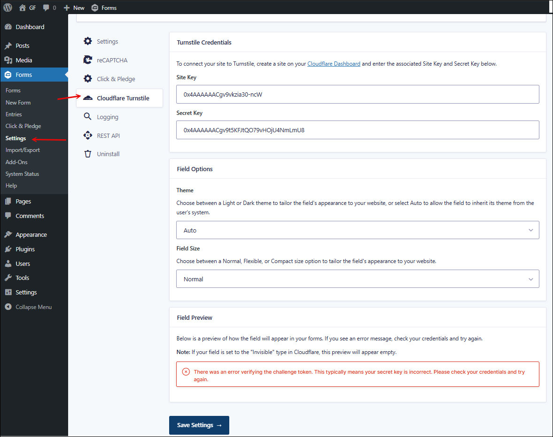
Task: Click the Collapse Menu arrow icon
Action: [8, 307]
